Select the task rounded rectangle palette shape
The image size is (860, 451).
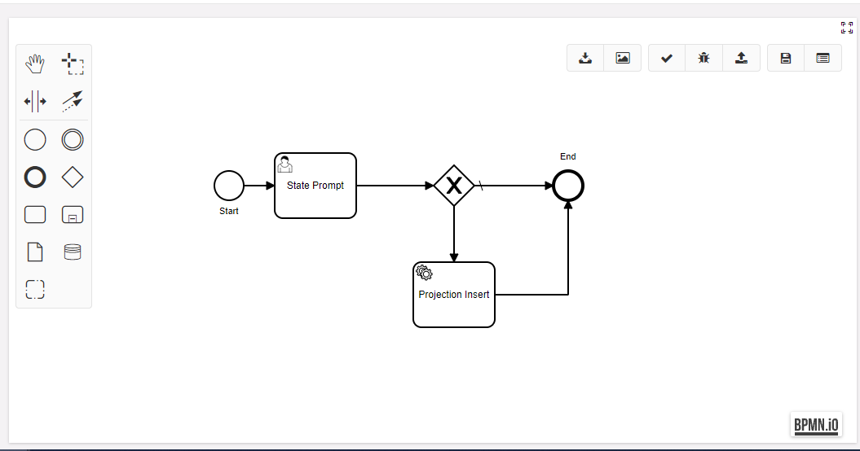[35, 215]
